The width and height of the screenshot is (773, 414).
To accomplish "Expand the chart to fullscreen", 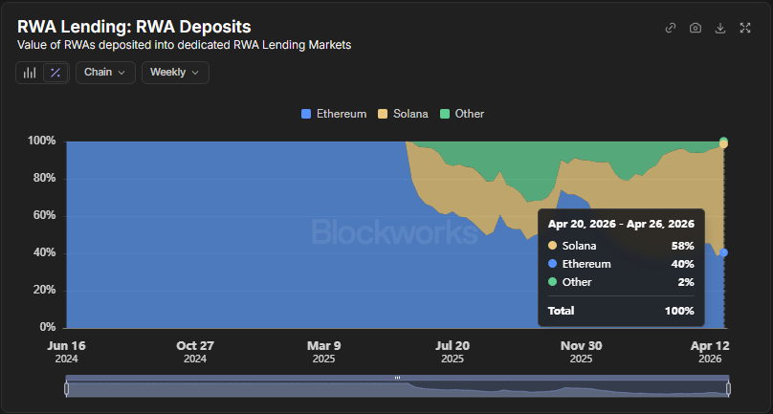I will coord(745,28).
